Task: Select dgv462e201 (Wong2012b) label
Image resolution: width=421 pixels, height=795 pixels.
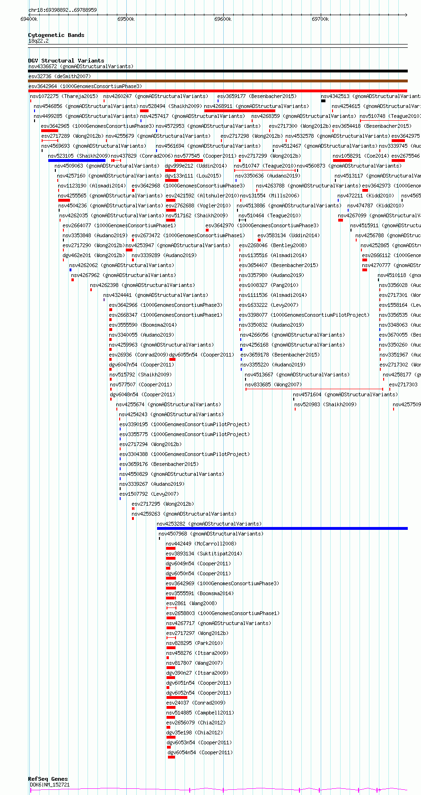Action: tap(94, 255)
